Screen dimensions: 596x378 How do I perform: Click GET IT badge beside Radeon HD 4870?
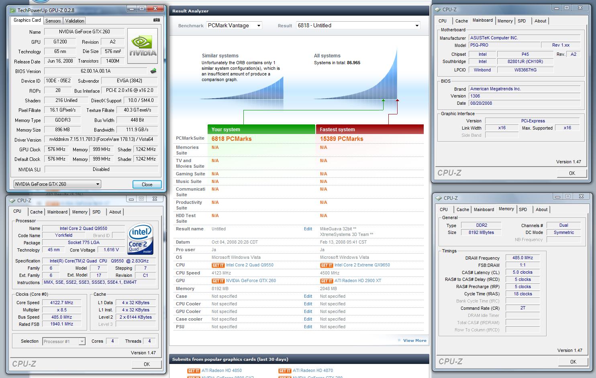click(x=285, y=371)
